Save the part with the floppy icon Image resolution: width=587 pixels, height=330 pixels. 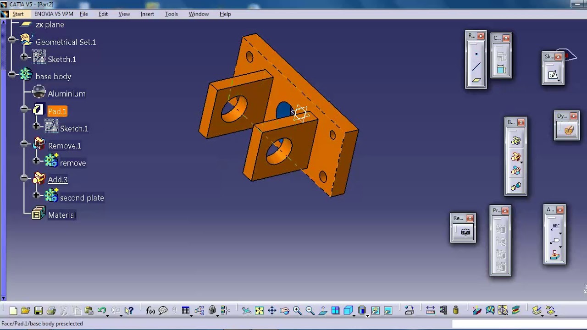click(x=38, y=311)
